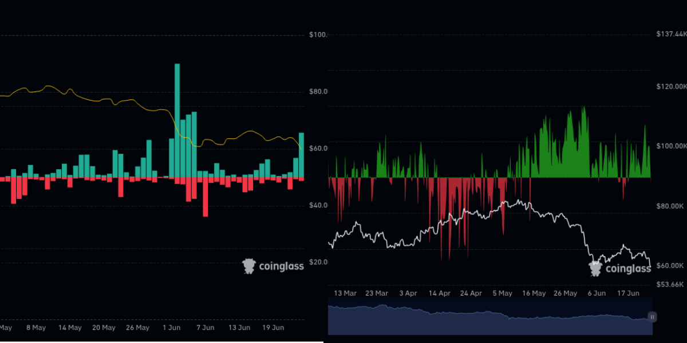Click the '7 Jun' date label in the left chart
Viewport: 687px width, 343px height.
205,328
